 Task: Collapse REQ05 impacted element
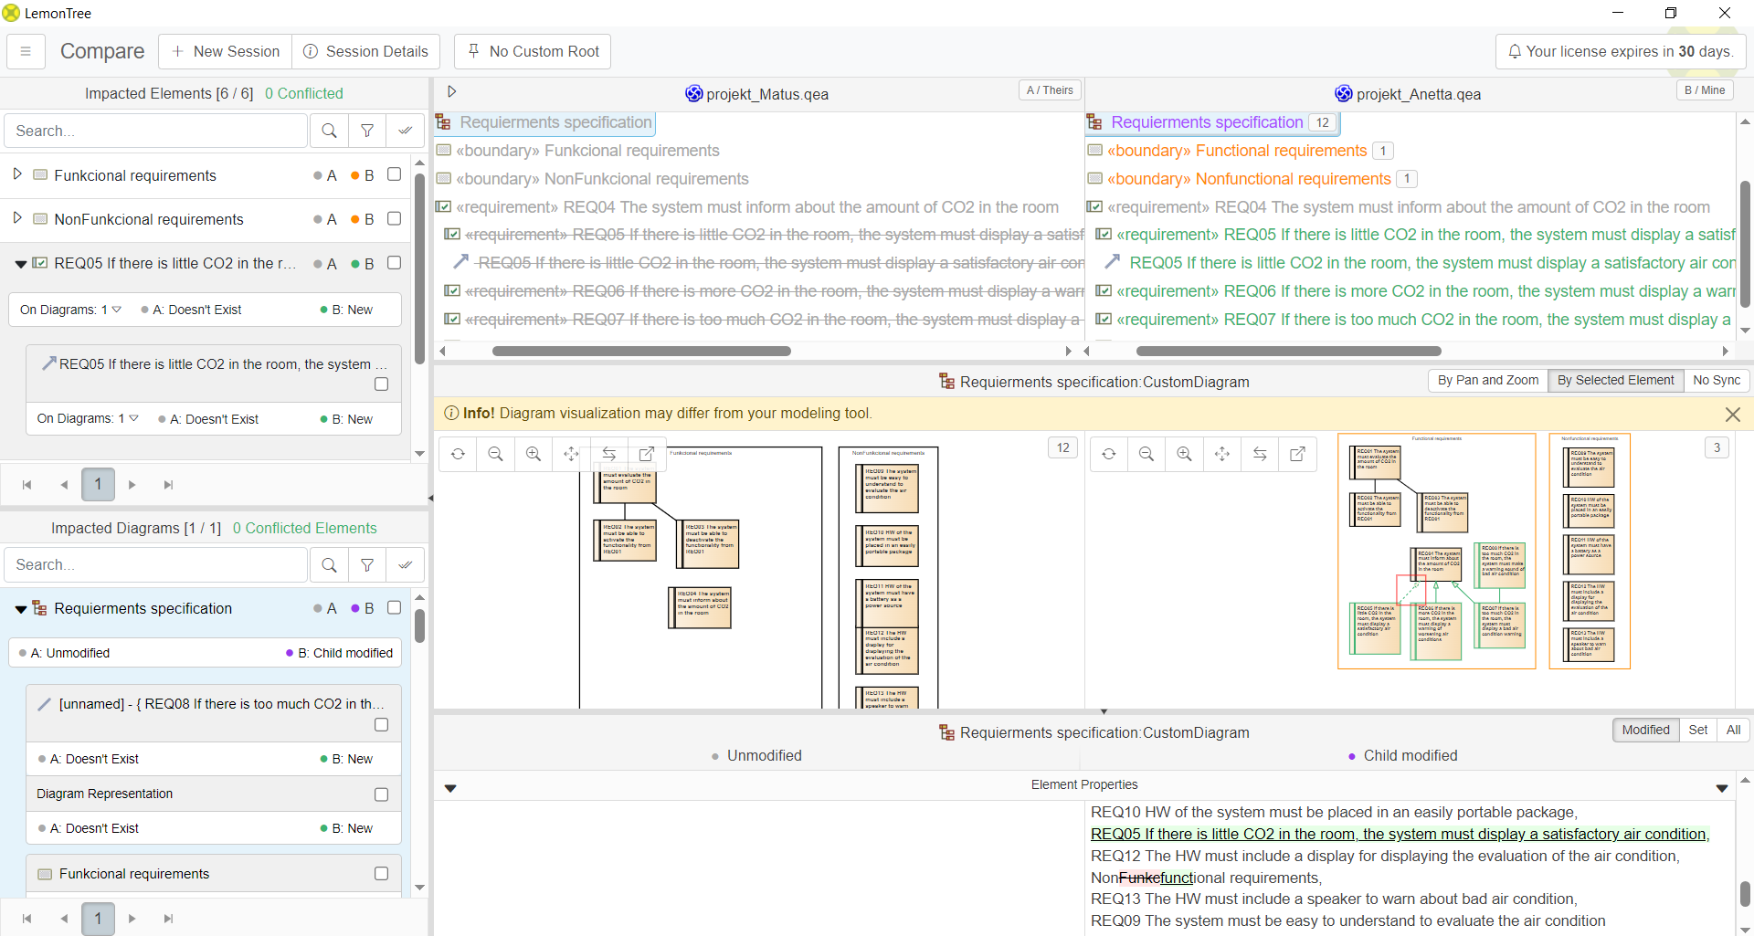(20, 264)
